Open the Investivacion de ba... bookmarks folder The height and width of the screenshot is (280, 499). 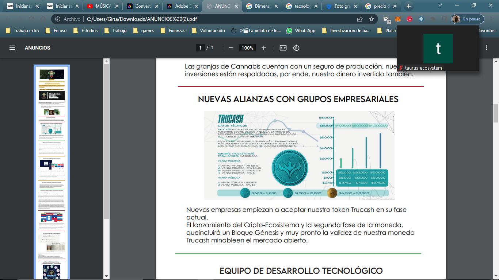[x=346, y=31]
